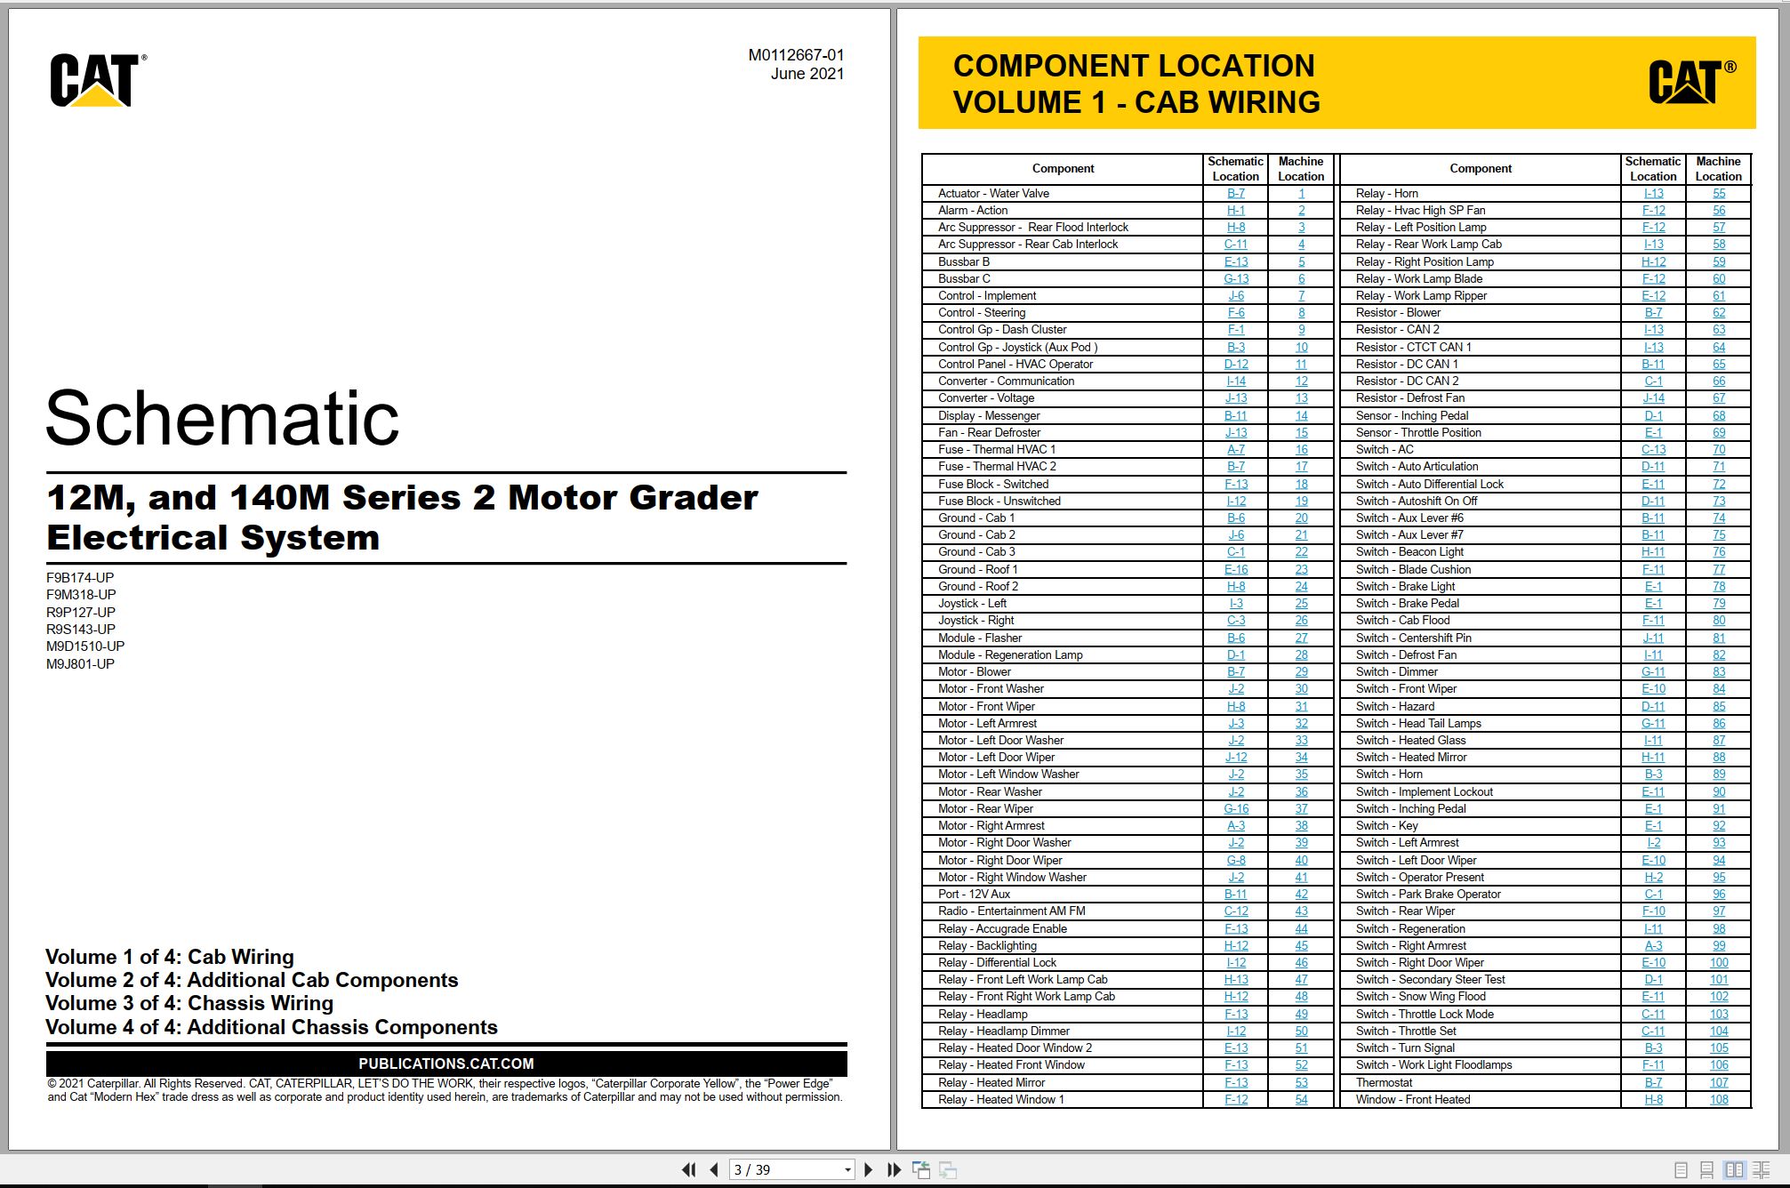Image resolution: width=1790 pixels, height=1188 pixels.
Task: Click schematic location J-6 for Control - Implement
Action: (x=1235, y=295)
